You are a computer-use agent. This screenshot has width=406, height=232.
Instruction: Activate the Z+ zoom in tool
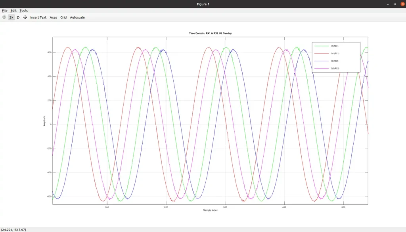11,17
